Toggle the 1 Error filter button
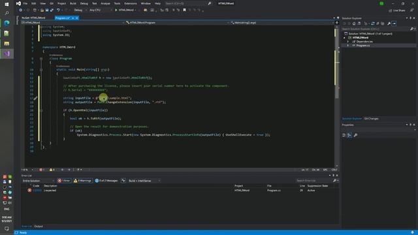This screenshot has width=418, height=235. (x=64, y=181)
